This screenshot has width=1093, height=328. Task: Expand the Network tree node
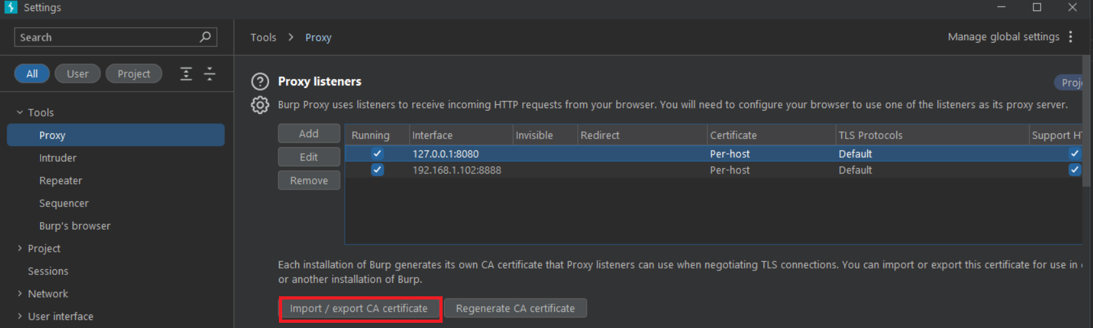pos(19,293)
